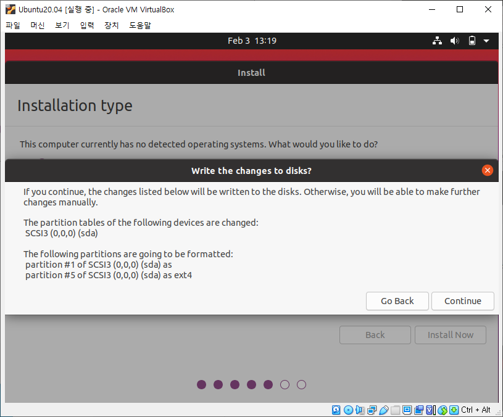Open the 장치 menu

point(112,25)
